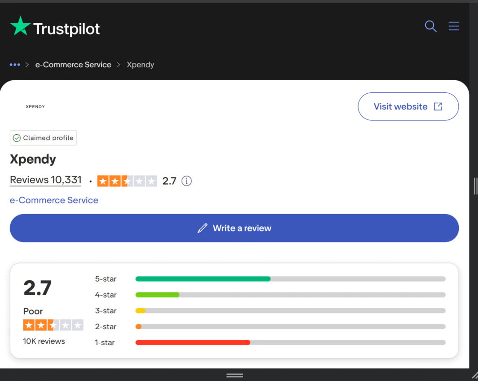Click the Claimed profile checkmark icon
This screenshot has height=381, width=478.
tap(17, 138)
